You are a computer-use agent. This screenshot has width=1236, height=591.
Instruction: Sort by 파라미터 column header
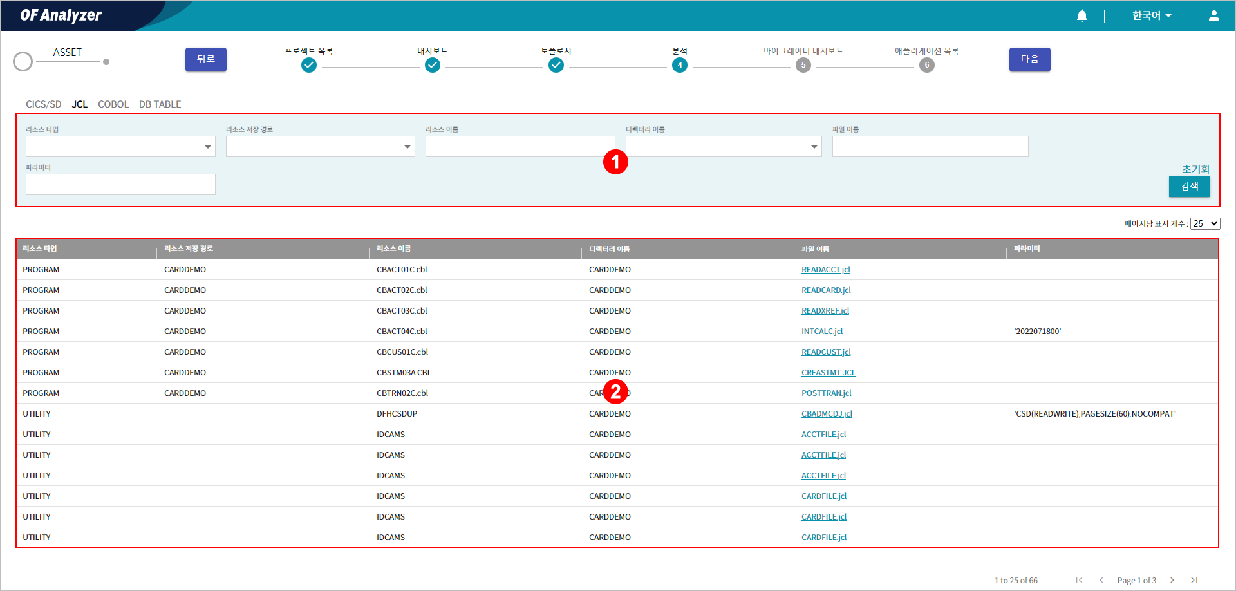[x=1027, y=249]
